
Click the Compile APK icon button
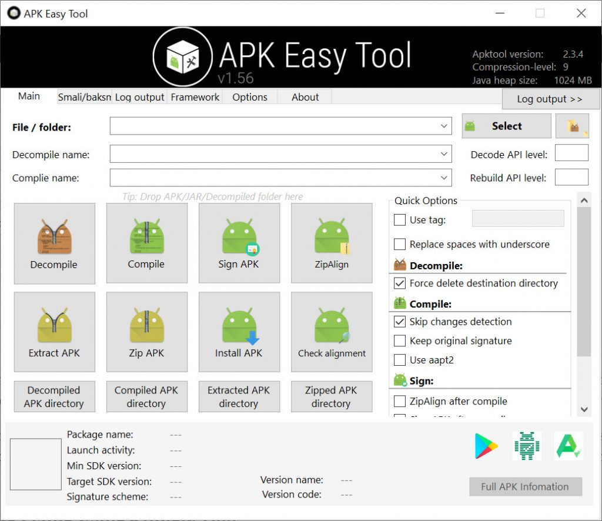pyautogui.click(x=146, y=243)
